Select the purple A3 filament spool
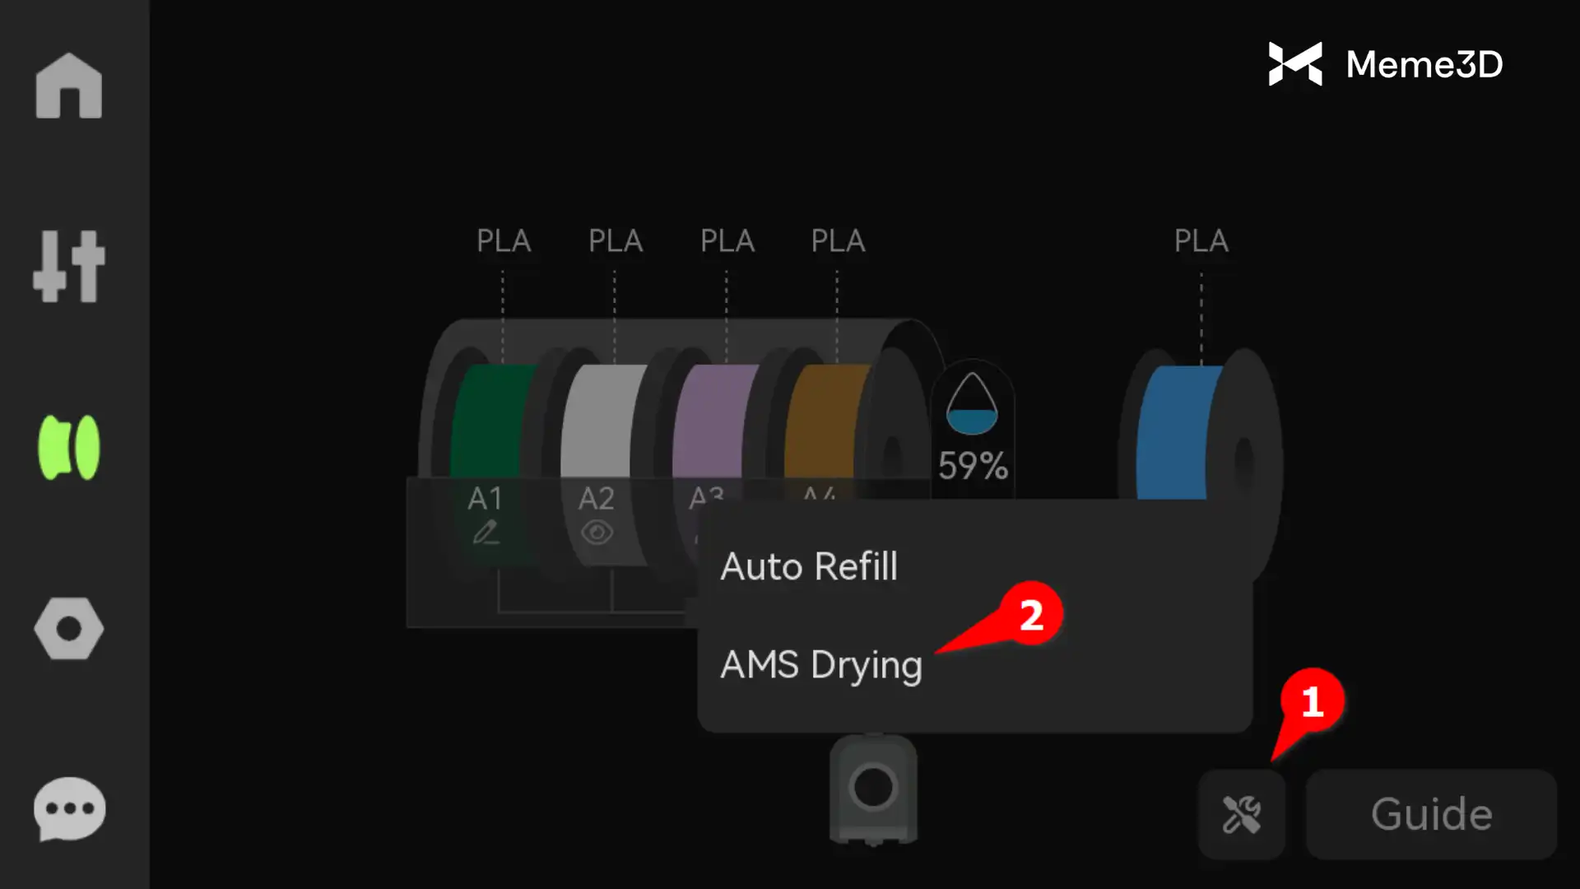1580x889 pixels. pyautogui.click(x=714, y=421)
